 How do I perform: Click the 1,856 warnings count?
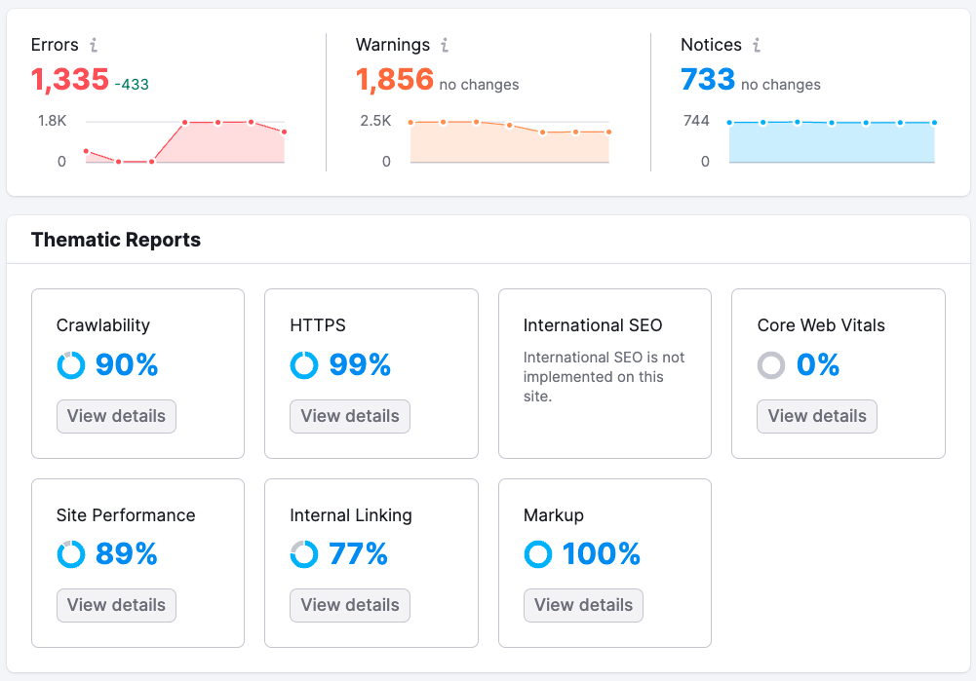(x=395, y=80)
